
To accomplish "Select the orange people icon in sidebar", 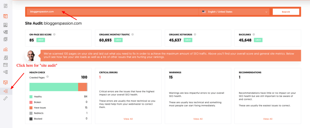I will [x=6, y=49].
